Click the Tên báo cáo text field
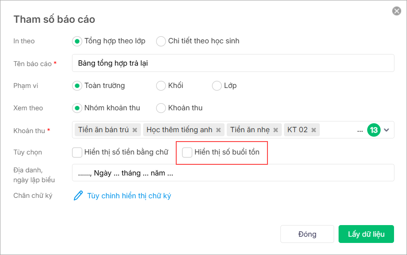407x255 pixels. pos(233,63)
